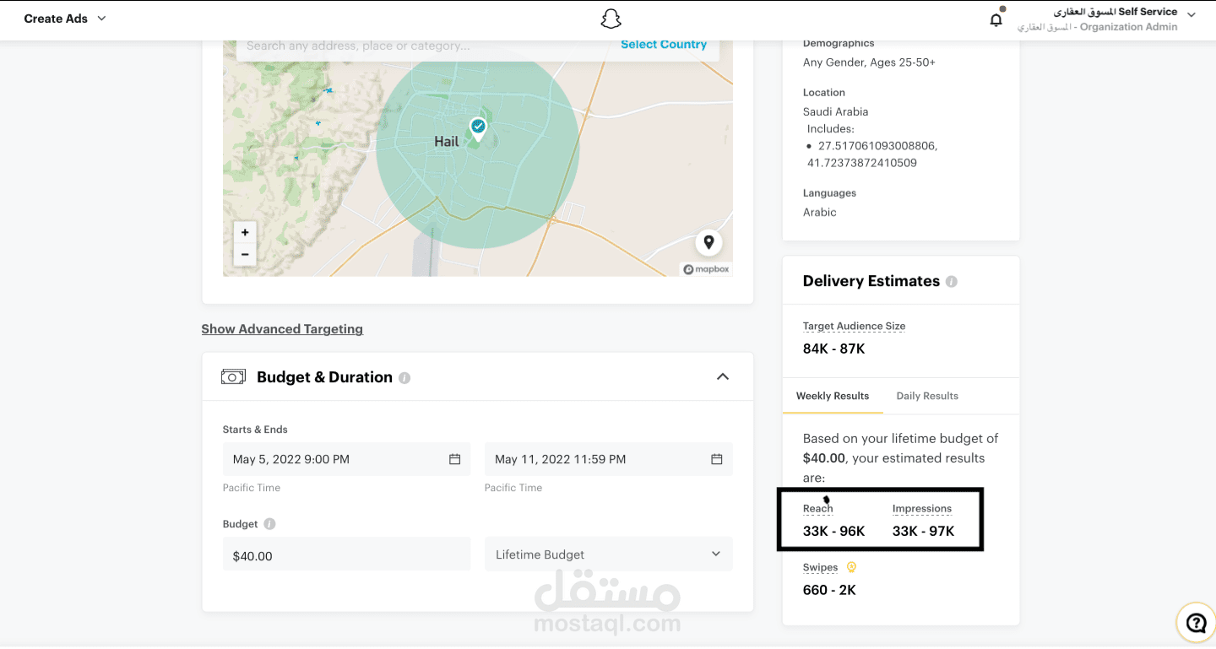
Task: Click the Snapchat ghost logo
Action: pyautogui.click(x=611, y=19)
